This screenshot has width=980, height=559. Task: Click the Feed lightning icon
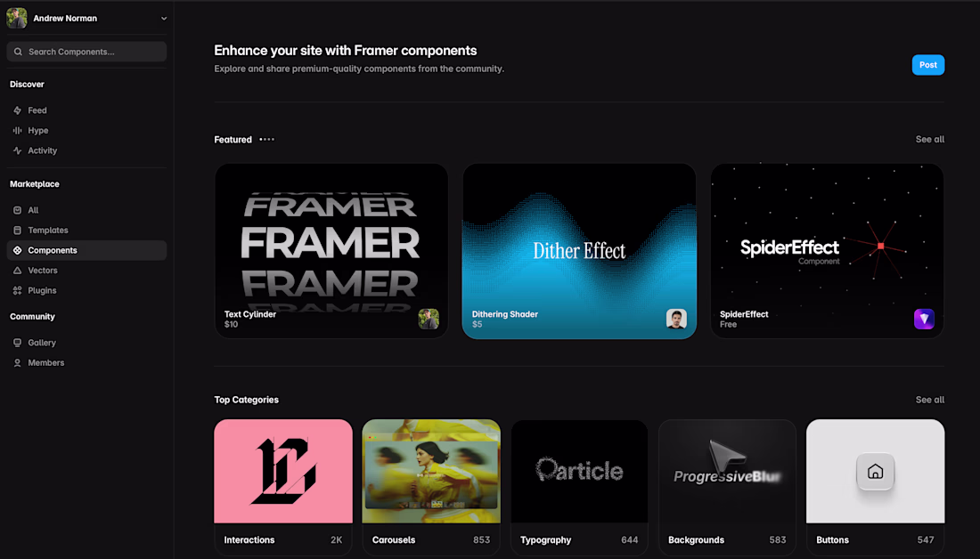18,110
